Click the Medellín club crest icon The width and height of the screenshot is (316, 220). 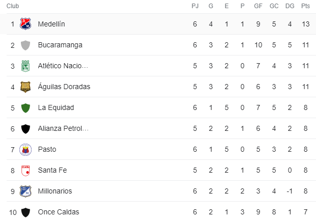[x=25, y=24]
